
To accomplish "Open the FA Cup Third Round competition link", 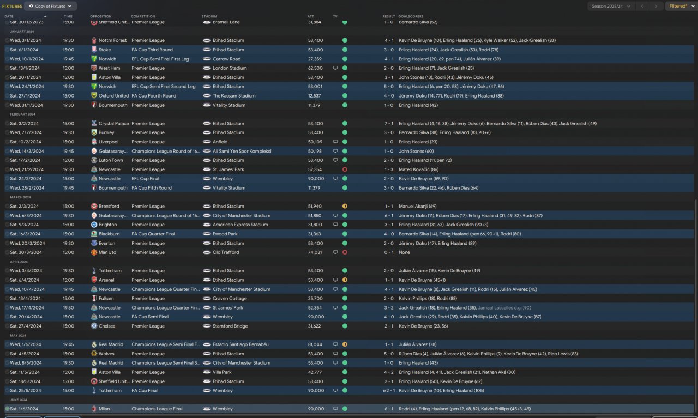I will coord(152,50).
